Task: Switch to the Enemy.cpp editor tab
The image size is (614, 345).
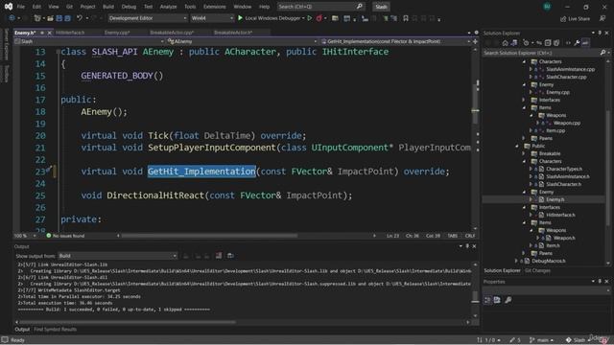Action: (117, 33)
